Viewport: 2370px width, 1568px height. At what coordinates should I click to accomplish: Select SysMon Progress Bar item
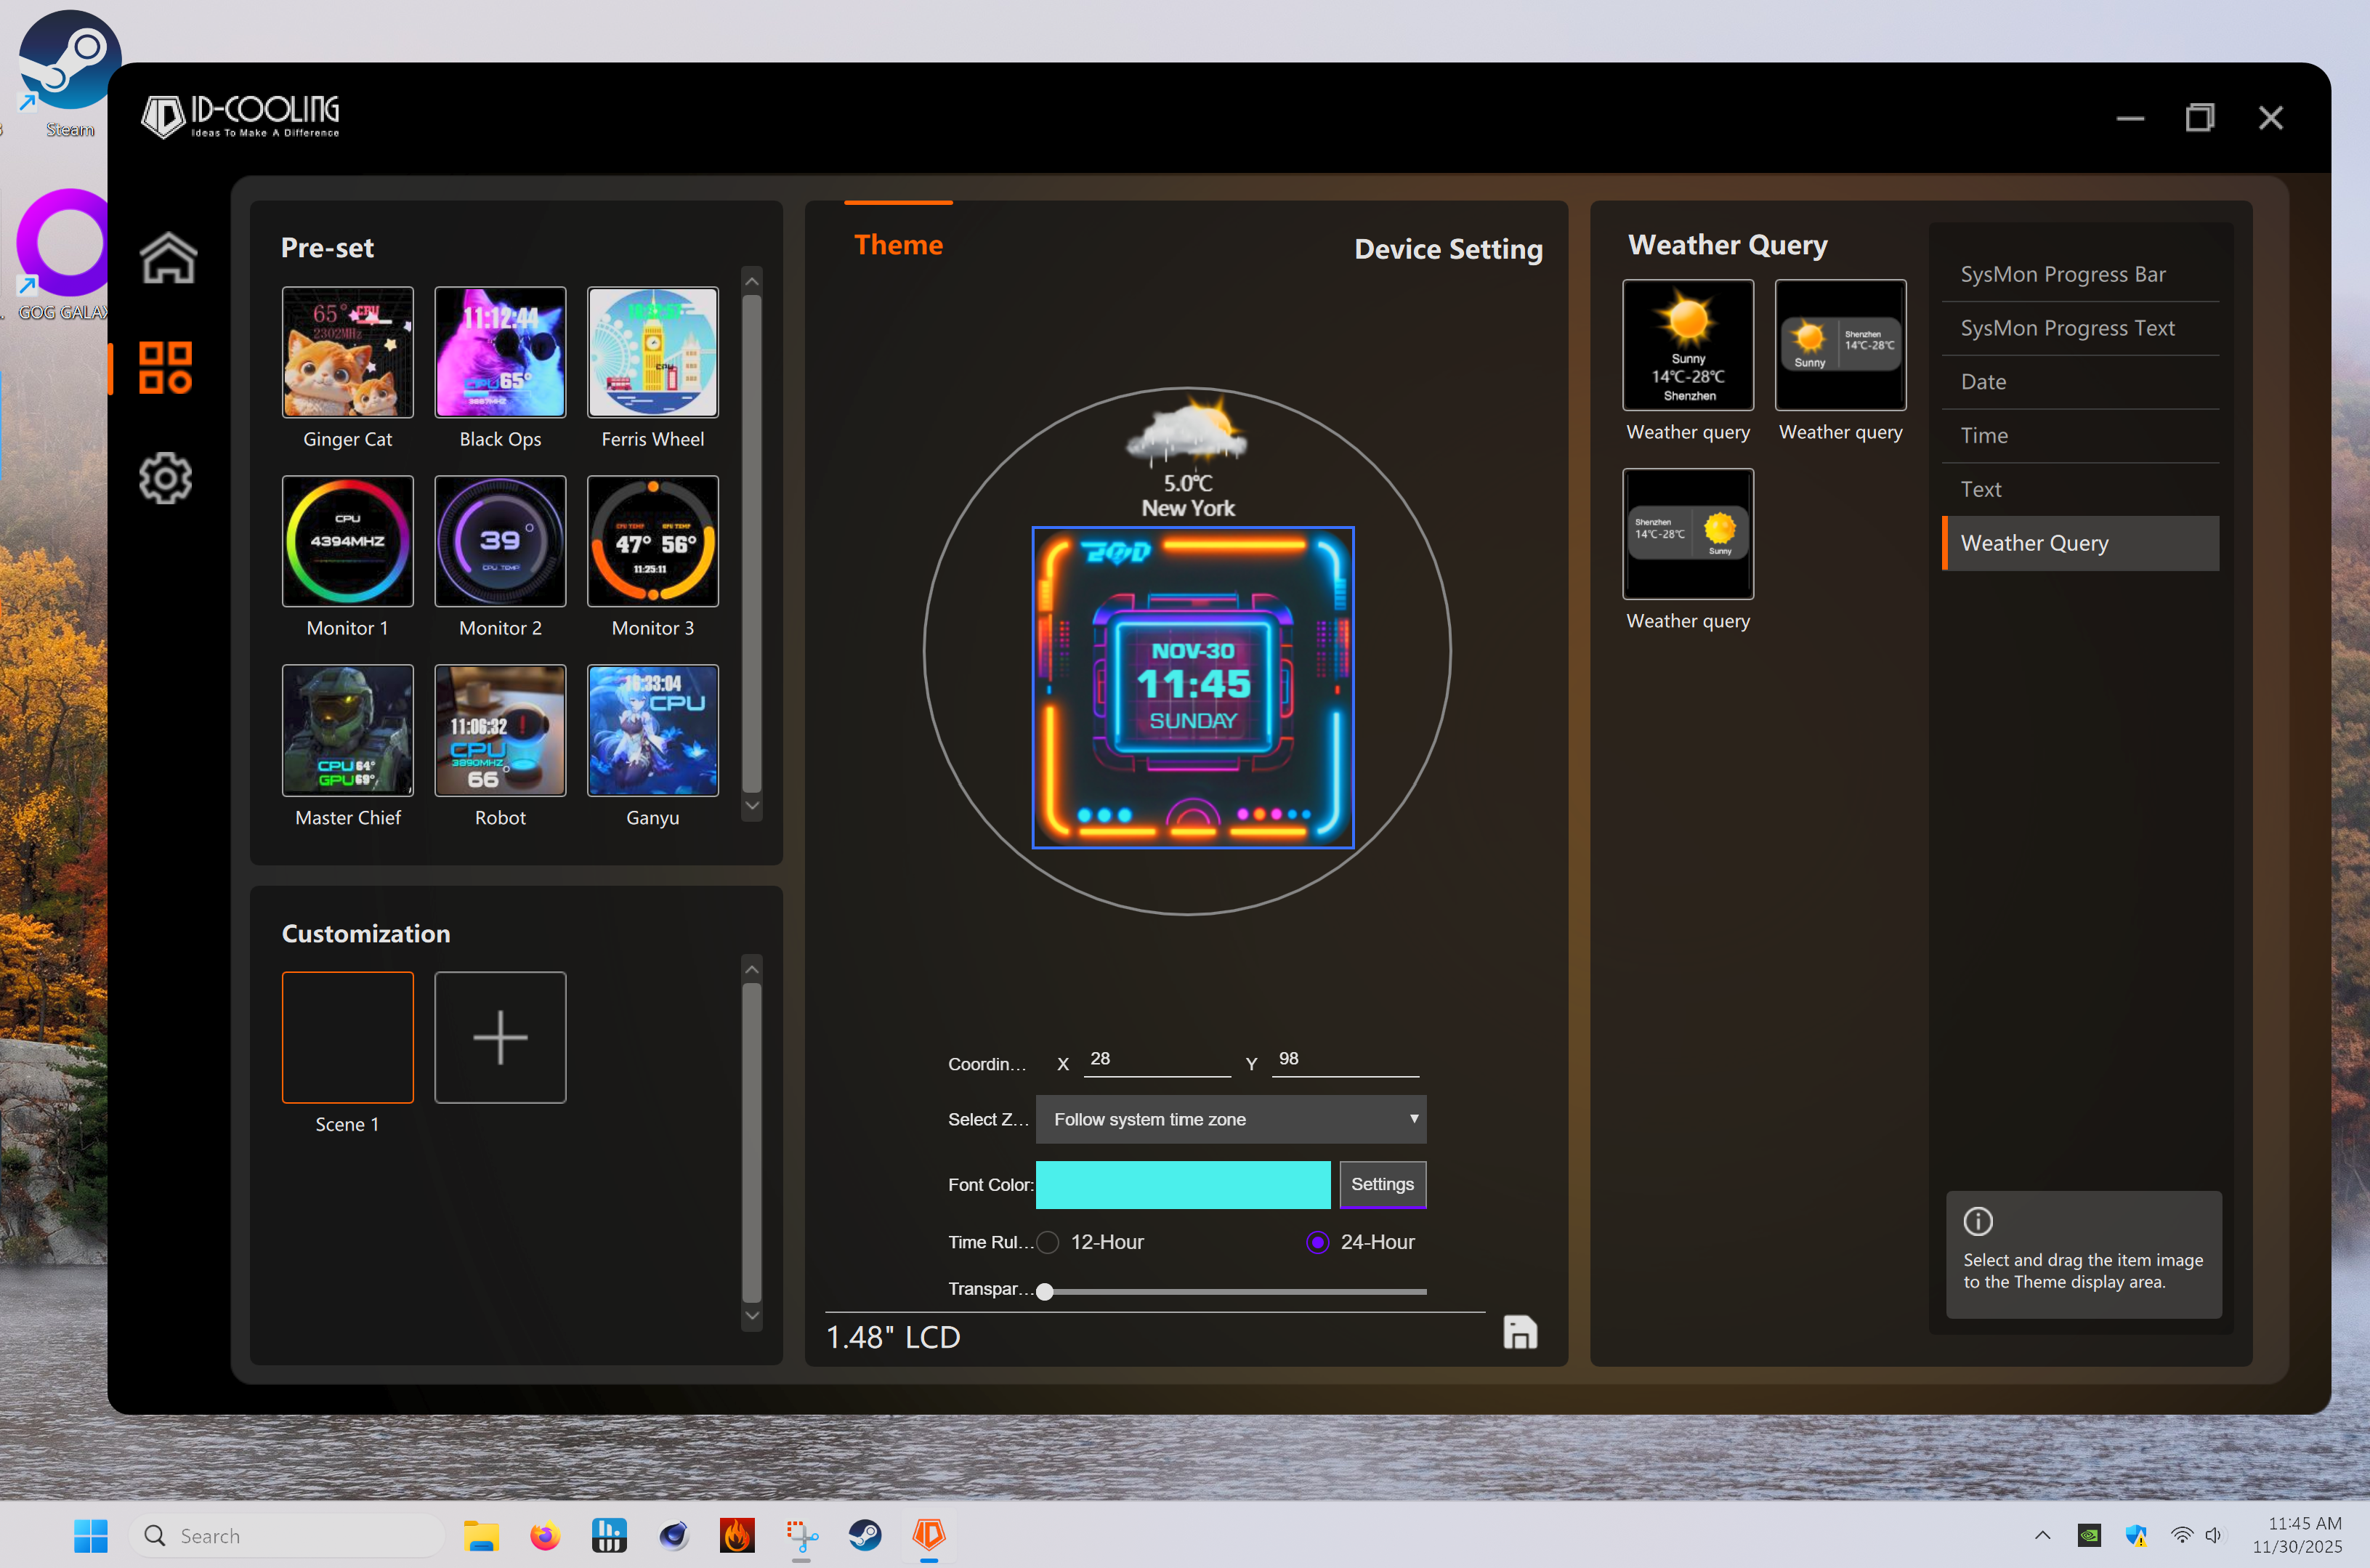click(x=2062, y=274)
